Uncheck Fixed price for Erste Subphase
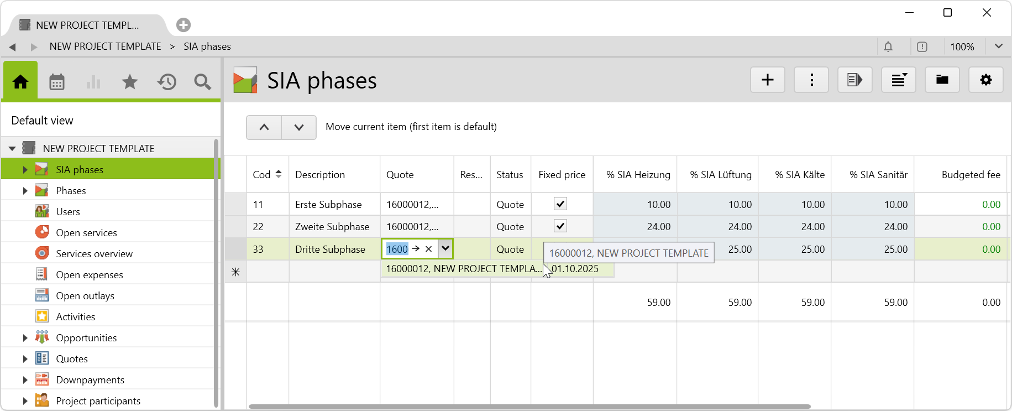This screenshot has height=411, width=1012. tap(560, 204)
